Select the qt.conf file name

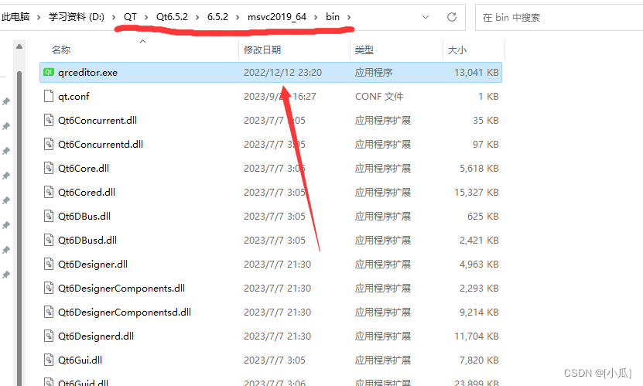(74, 96)
